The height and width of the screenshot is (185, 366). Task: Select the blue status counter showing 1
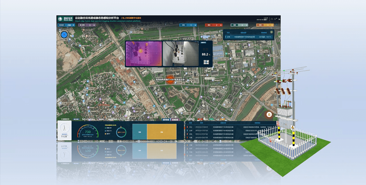pyautogui.click(x=188, y=25)
